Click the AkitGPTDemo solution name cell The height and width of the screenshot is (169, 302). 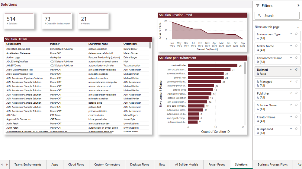click(x=14, y=65)
